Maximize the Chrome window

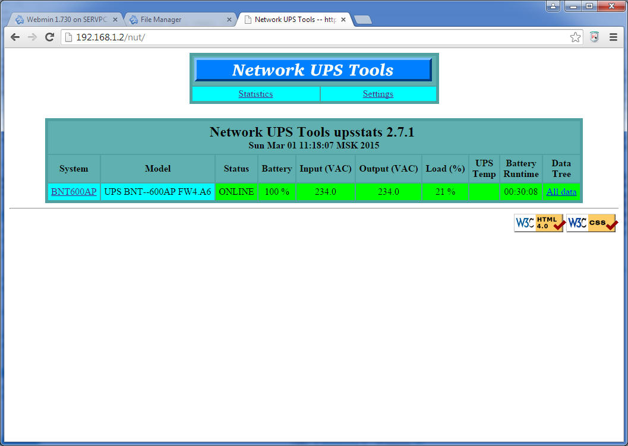[x=589, y=6]
